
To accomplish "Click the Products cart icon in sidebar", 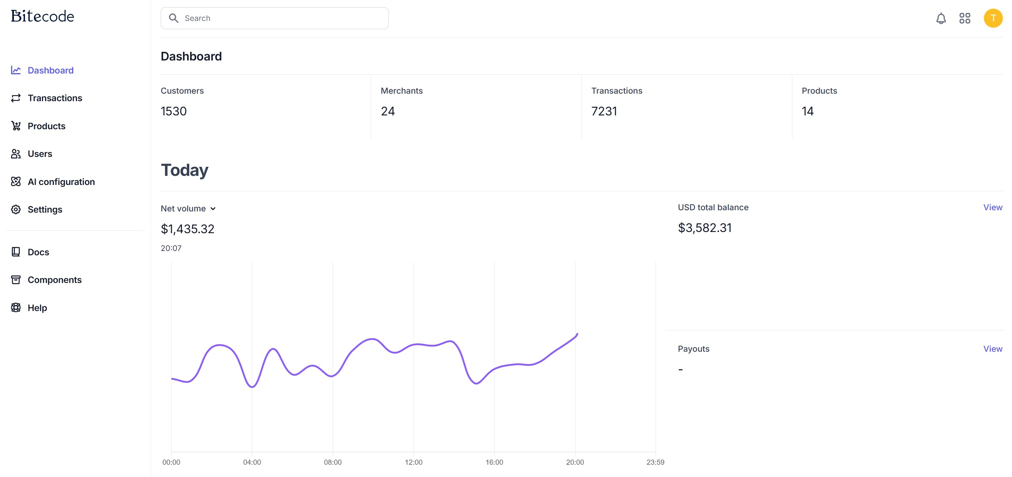I will pos(16,126).
